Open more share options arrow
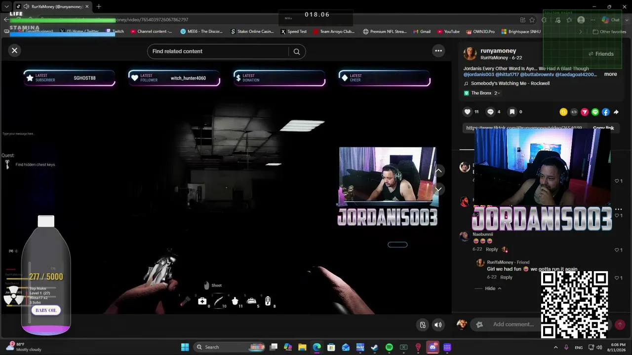 [x=616, y=112]
